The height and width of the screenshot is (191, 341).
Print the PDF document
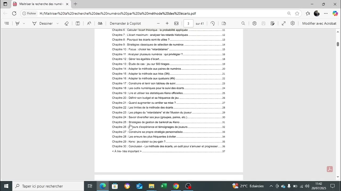(254, 23)
